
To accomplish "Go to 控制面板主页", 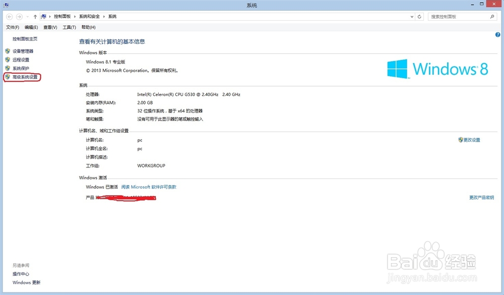I will [x=25, y=39].
